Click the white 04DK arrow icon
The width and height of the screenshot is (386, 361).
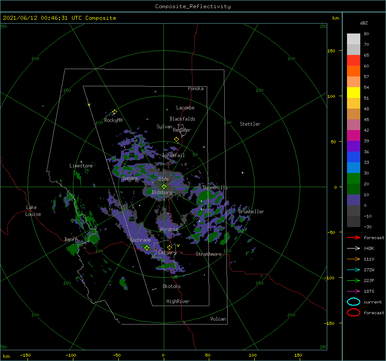[x=353, y=248]
